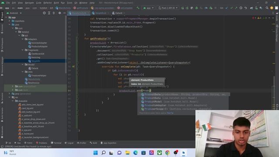The width and height of the screenshot is (279, 157).
Task: Open Google Chrome from the taskbar
Action: (167, 153)
